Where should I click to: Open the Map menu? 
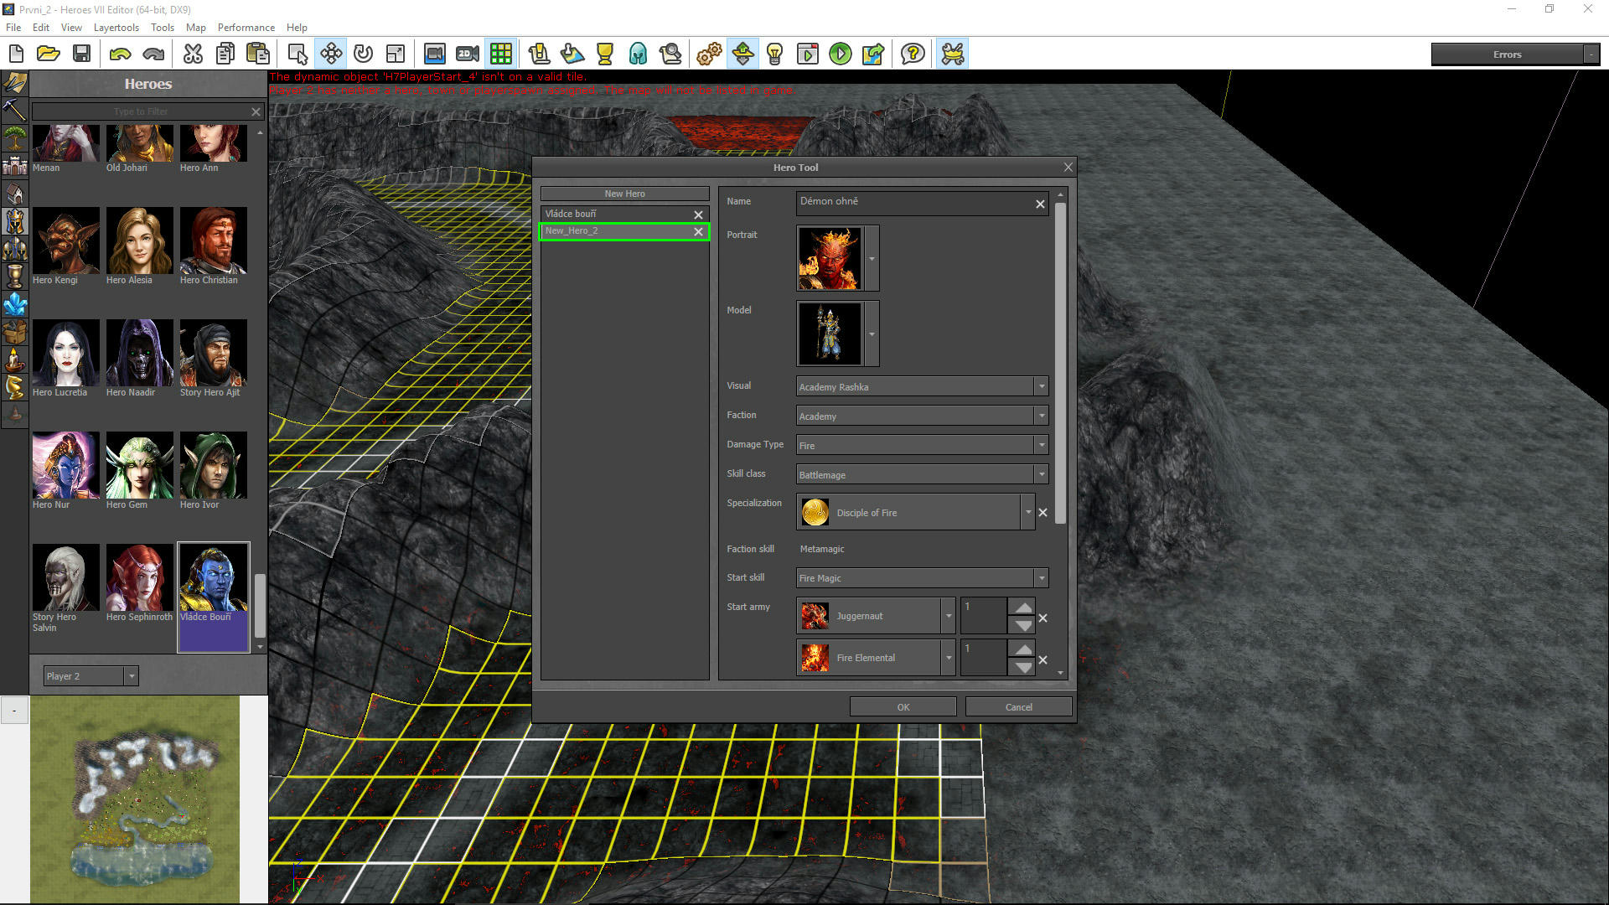195,28
